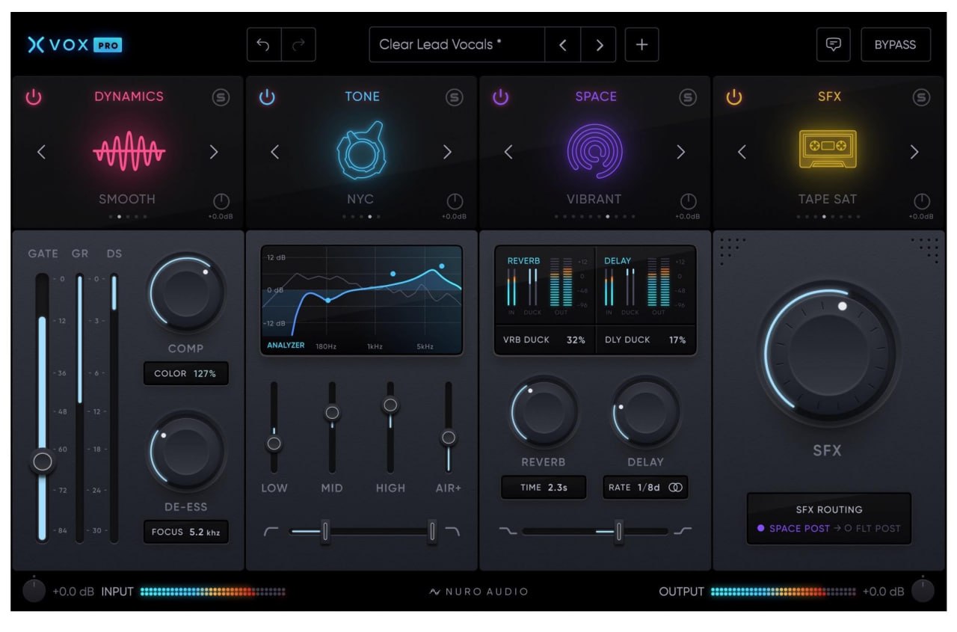Image resolution: width=957 pixels, height=632 pixels.
Task: Disable the Space module power
Action: click(500, 97)
